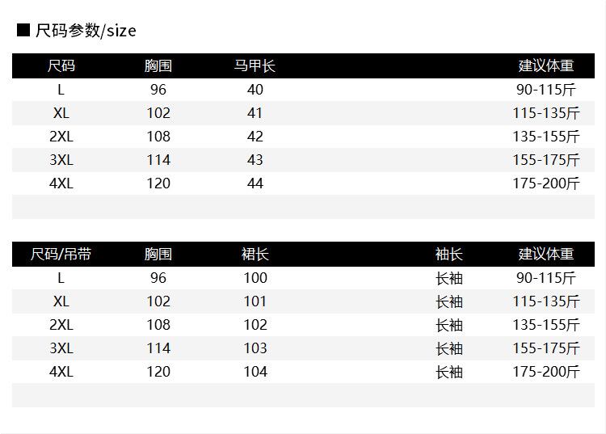Select vest length value 40
606x434 pixels.
pyautogui.click(x=255, y=90)
